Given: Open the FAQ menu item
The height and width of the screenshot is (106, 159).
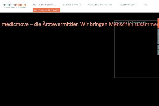Looking at the screenshot, I should 145,5.
